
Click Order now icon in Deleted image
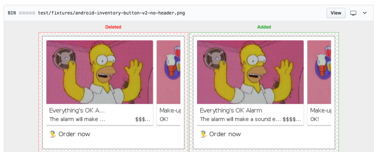point(53,134)
